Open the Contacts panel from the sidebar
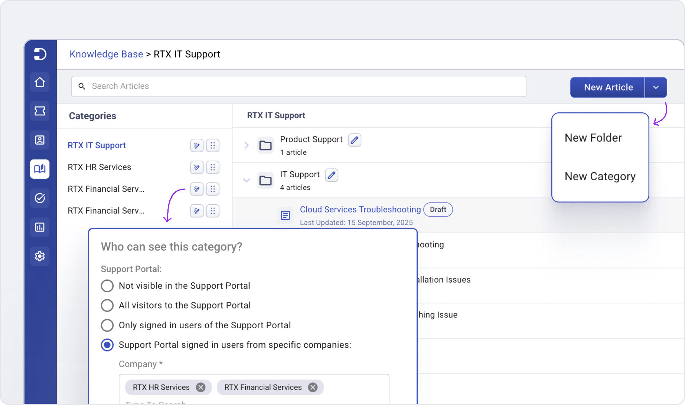The width and height of the screenshot is (685, 405). click(40, 140)
